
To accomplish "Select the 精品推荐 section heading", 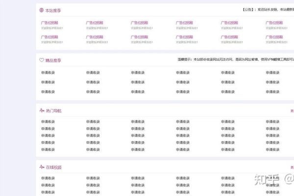I will tap(53, 60).
